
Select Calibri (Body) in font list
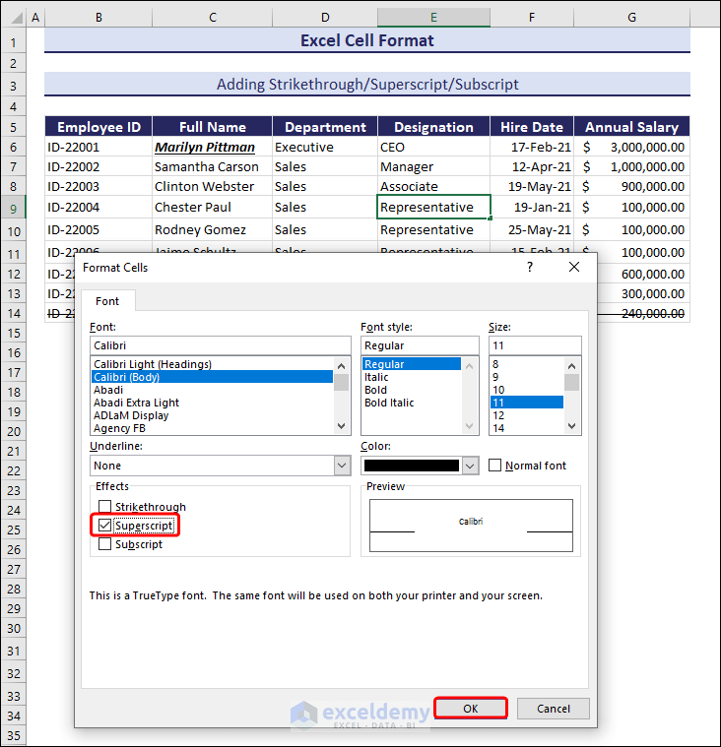212,377
